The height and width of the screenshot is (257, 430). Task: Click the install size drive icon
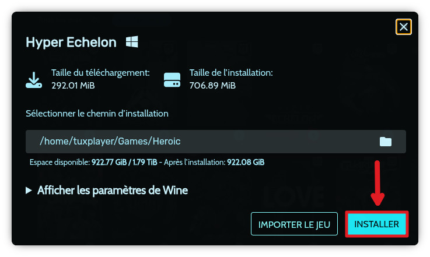pyautogui.click(x=172, y=79)
